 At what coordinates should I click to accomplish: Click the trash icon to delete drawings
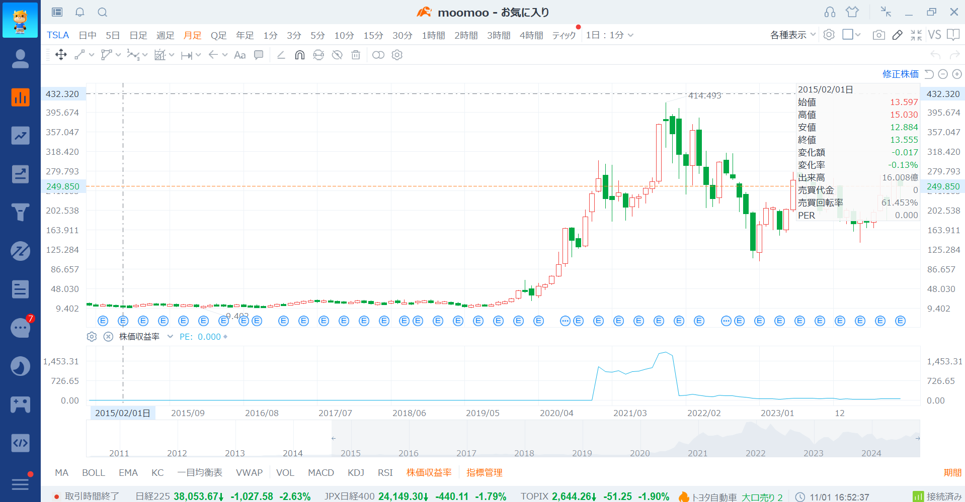point(356,55)
